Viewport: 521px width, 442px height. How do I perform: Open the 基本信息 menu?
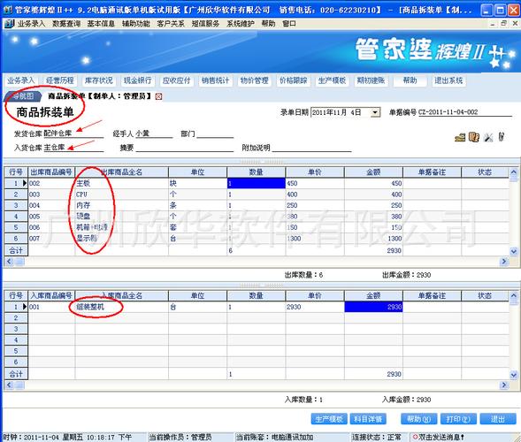101,24
